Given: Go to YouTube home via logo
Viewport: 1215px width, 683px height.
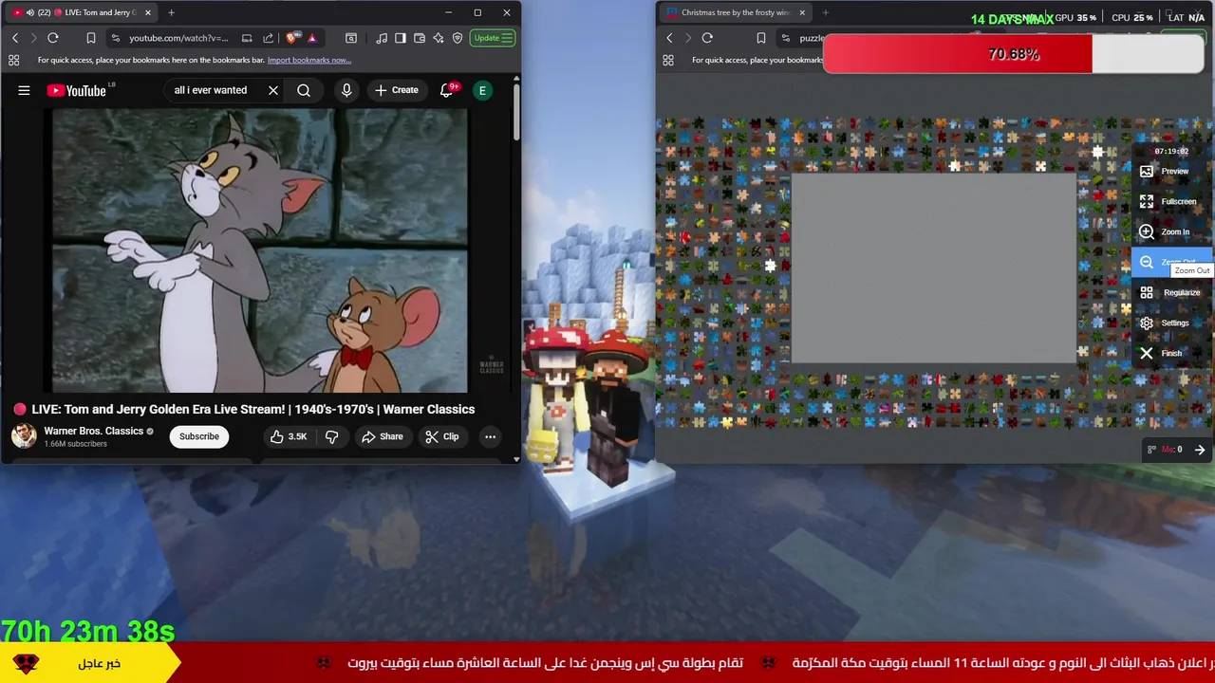Looking at the screenshot, I should (77, 90).
